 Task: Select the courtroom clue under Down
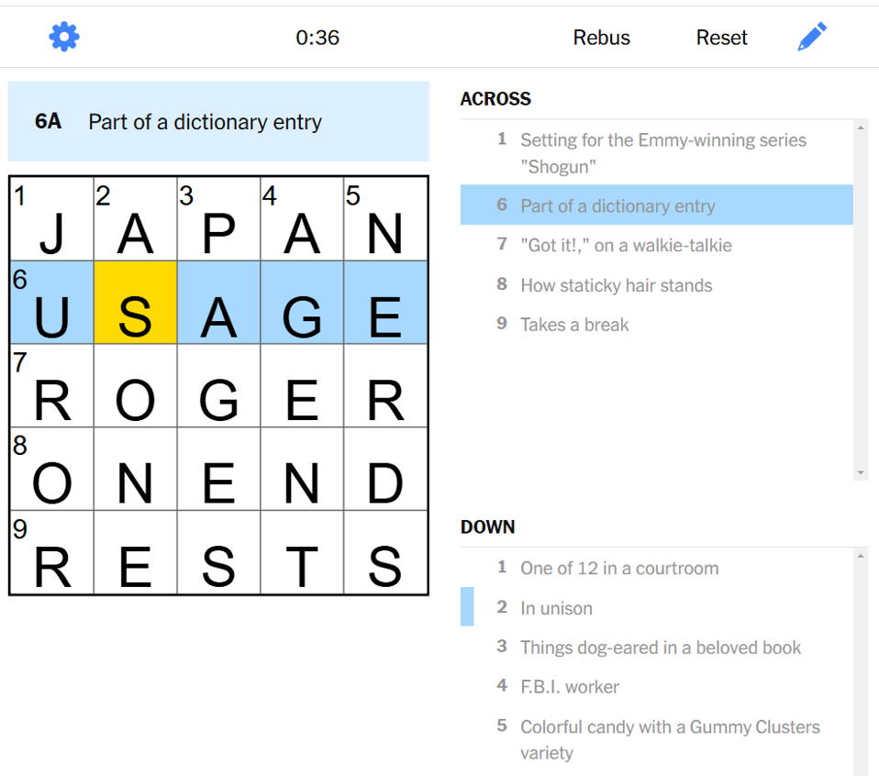[619, 569]
